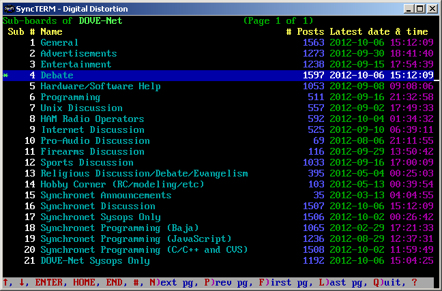
Task: Open the Advertisements sub-board
Action: 78,53
